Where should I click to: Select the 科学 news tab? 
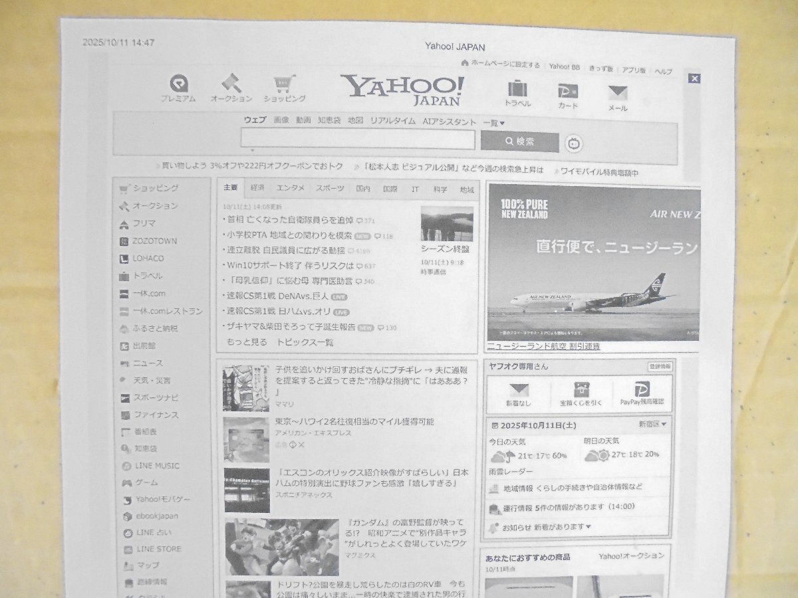click(440, 189)
